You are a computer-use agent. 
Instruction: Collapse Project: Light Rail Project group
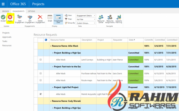53,87
